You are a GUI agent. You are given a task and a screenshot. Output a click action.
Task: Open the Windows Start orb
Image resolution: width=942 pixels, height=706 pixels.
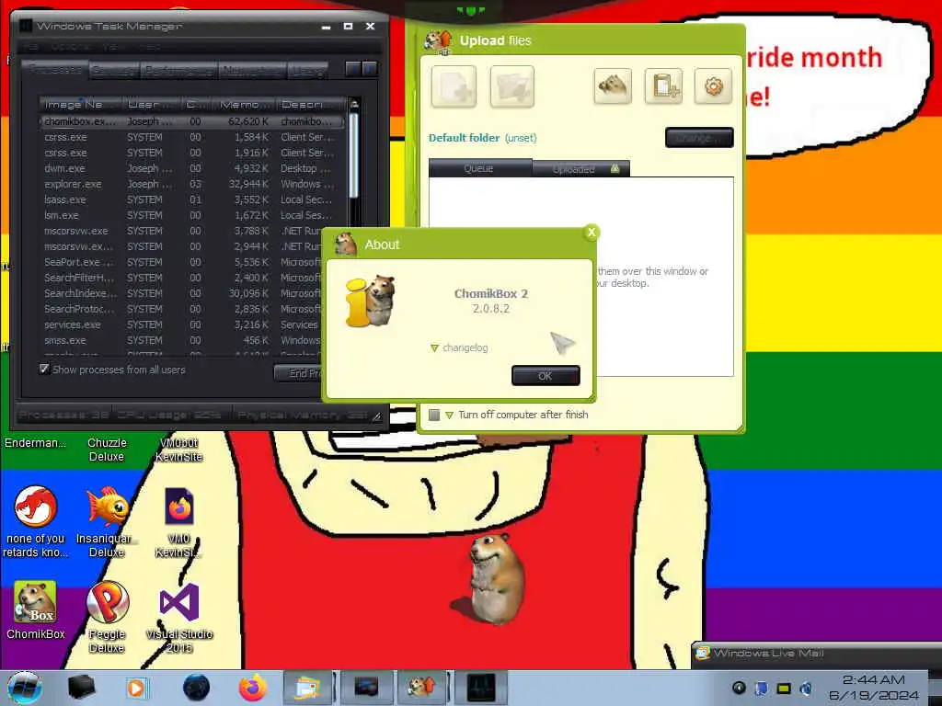(24, 688)
